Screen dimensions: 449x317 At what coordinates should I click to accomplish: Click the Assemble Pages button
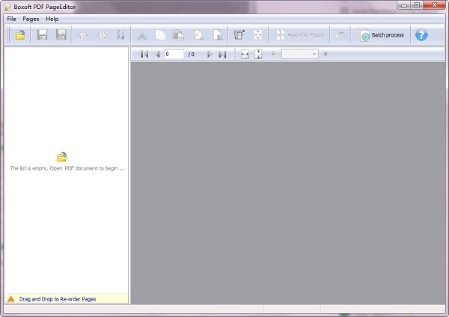(299, 35)
